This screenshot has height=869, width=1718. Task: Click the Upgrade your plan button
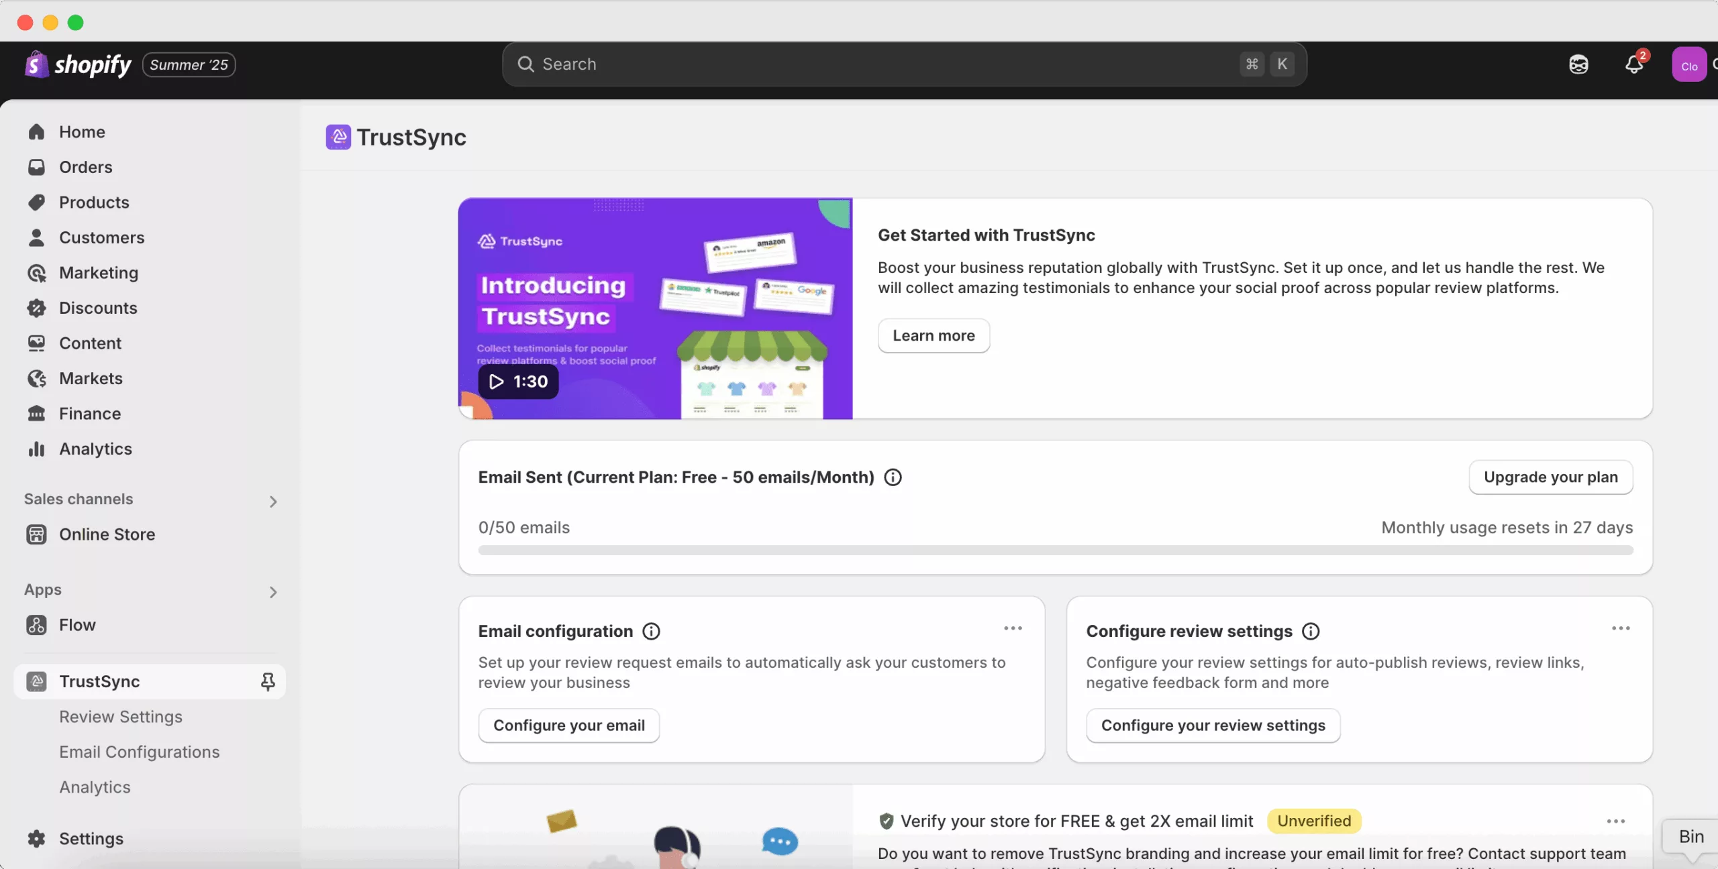(1550, 477)
